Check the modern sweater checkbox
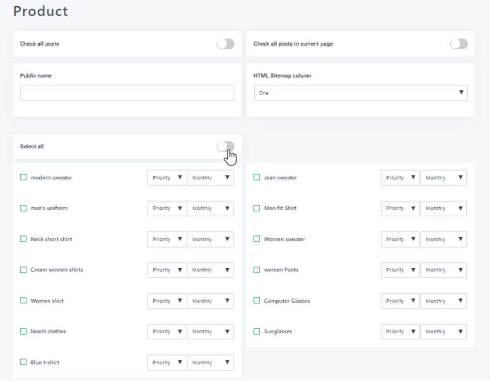 click(x=23, y=177)
